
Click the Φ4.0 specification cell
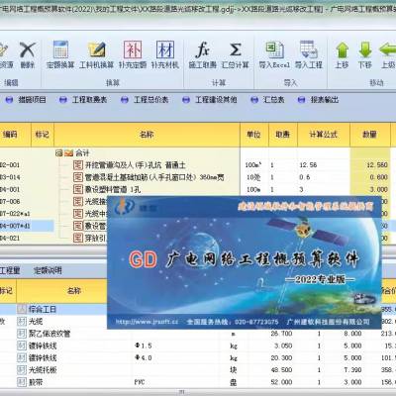pyautogui.click(x=144, y=357)
